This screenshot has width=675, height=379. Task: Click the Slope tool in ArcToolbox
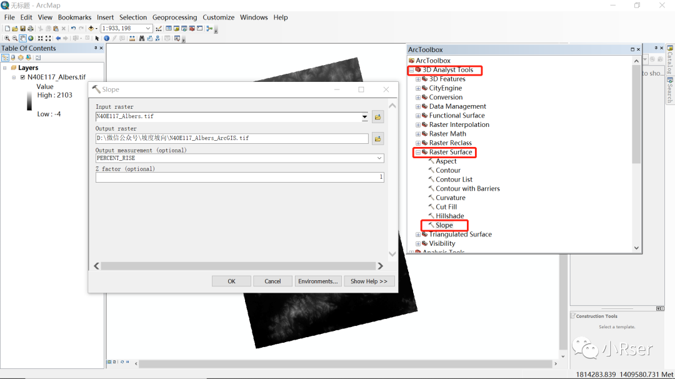[444, 225]
